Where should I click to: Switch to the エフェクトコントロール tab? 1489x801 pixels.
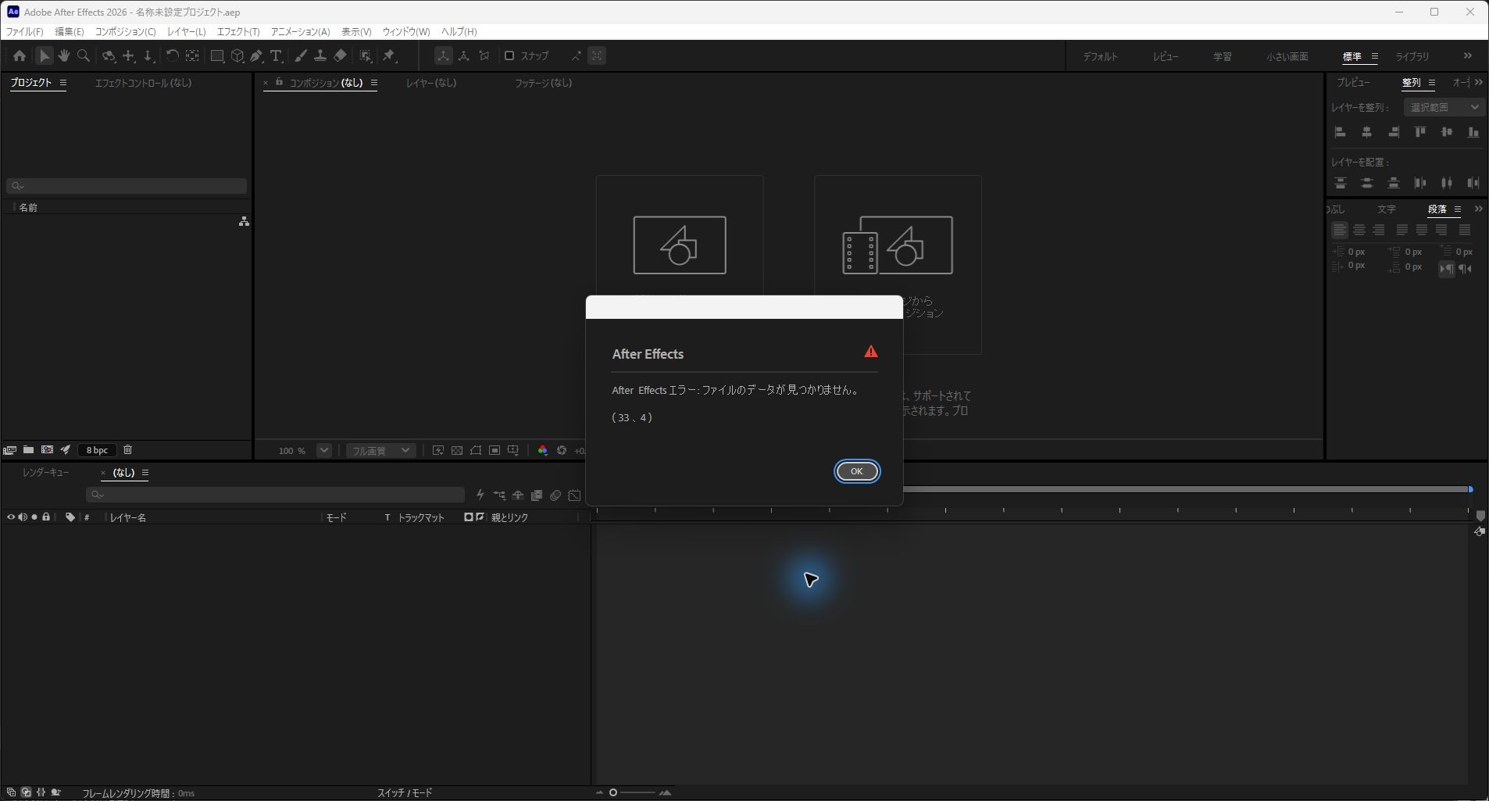coord(143,83)
